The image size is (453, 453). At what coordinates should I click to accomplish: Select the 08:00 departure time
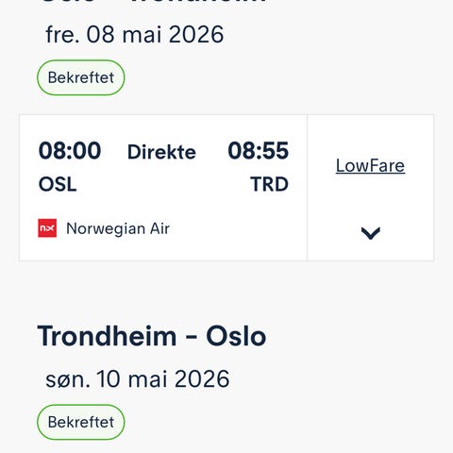pos(70,150)
